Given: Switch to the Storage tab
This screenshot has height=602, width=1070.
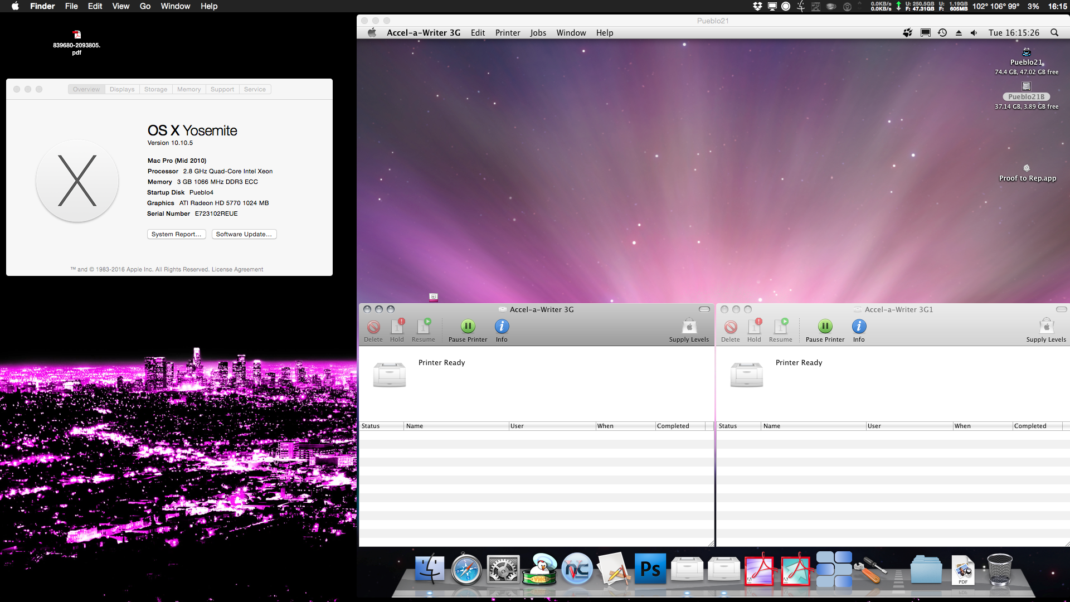Looking at the screenshot, I should coord(155,89).
